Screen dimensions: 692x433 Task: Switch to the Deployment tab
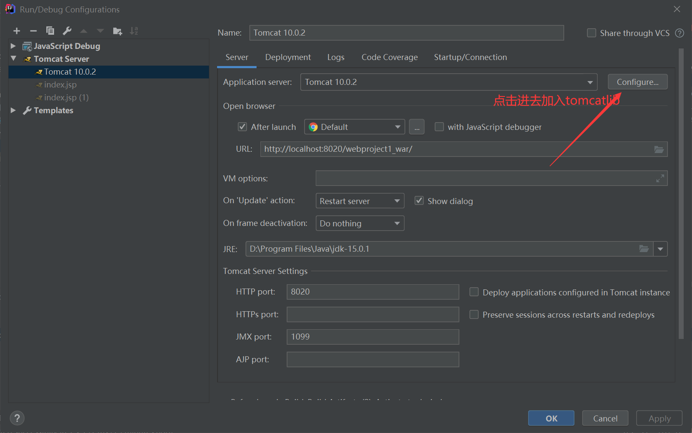pos(287,57)
